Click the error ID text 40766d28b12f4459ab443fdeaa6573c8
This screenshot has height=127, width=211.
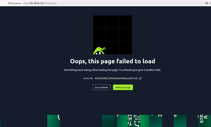(116, 78)
